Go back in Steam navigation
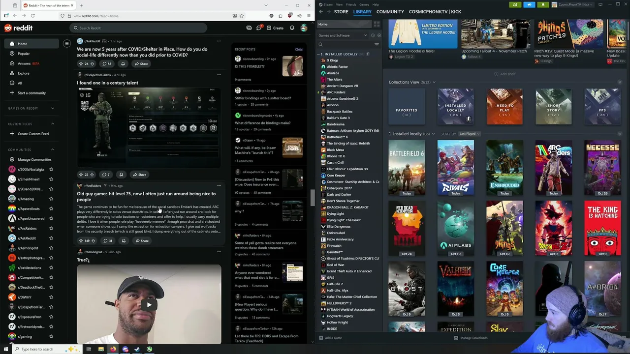The image size is (630, 354). coord(321,11)
